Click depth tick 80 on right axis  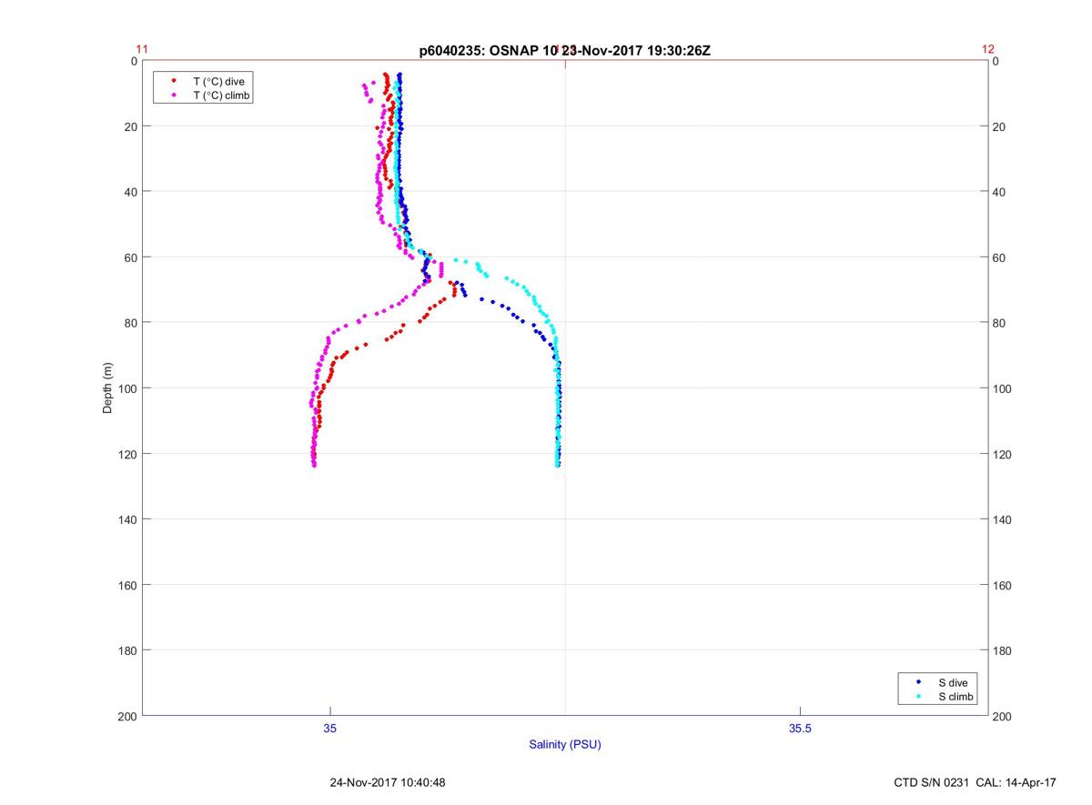999,323
